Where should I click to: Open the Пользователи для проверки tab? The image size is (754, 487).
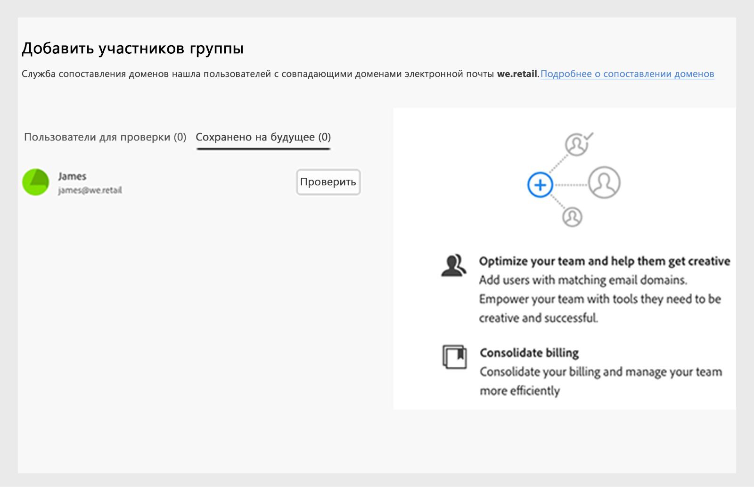[105, 137]
